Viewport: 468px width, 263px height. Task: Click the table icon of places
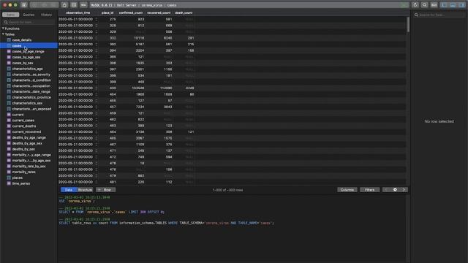9,178
